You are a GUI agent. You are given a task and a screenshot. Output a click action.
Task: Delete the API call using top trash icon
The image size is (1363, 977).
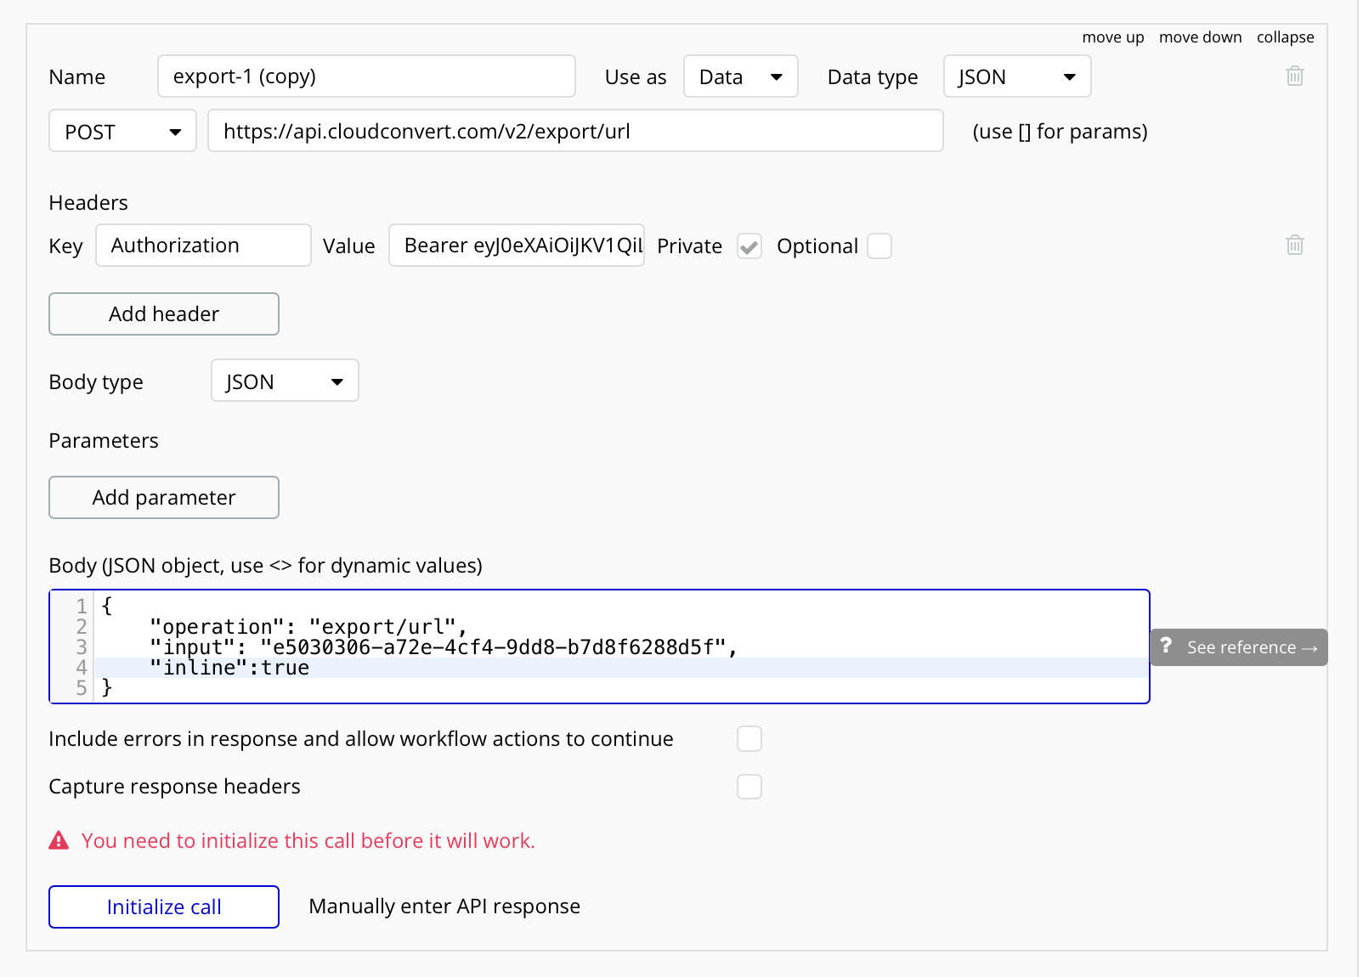[x=1294, y=76]
